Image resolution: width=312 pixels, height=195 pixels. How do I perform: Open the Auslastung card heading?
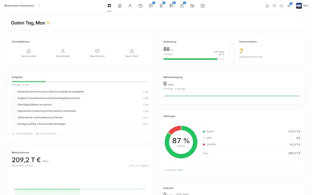coord(170,42)
